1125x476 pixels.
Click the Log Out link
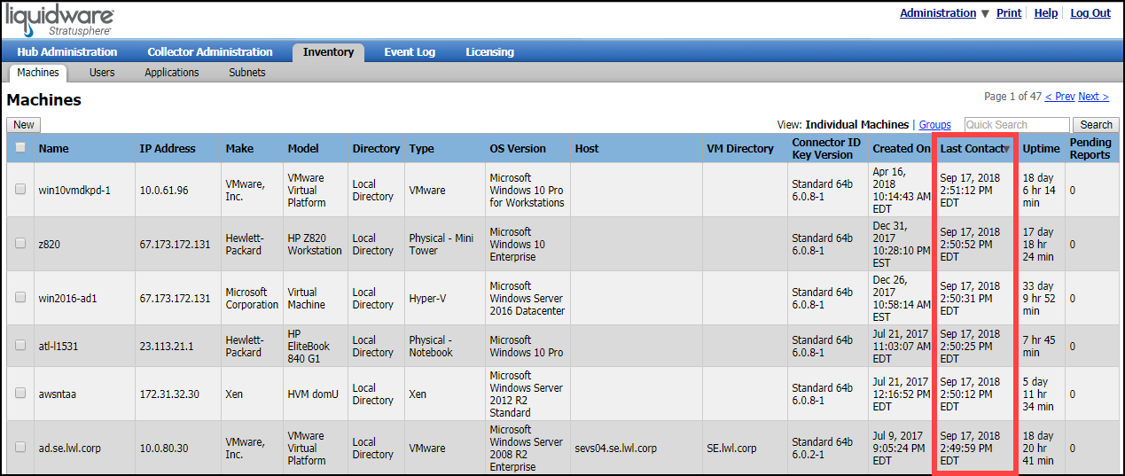coord(1090,13)
